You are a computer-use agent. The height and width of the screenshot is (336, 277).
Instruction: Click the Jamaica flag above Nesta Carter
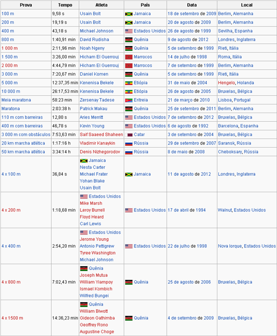[x=84, y=161]
